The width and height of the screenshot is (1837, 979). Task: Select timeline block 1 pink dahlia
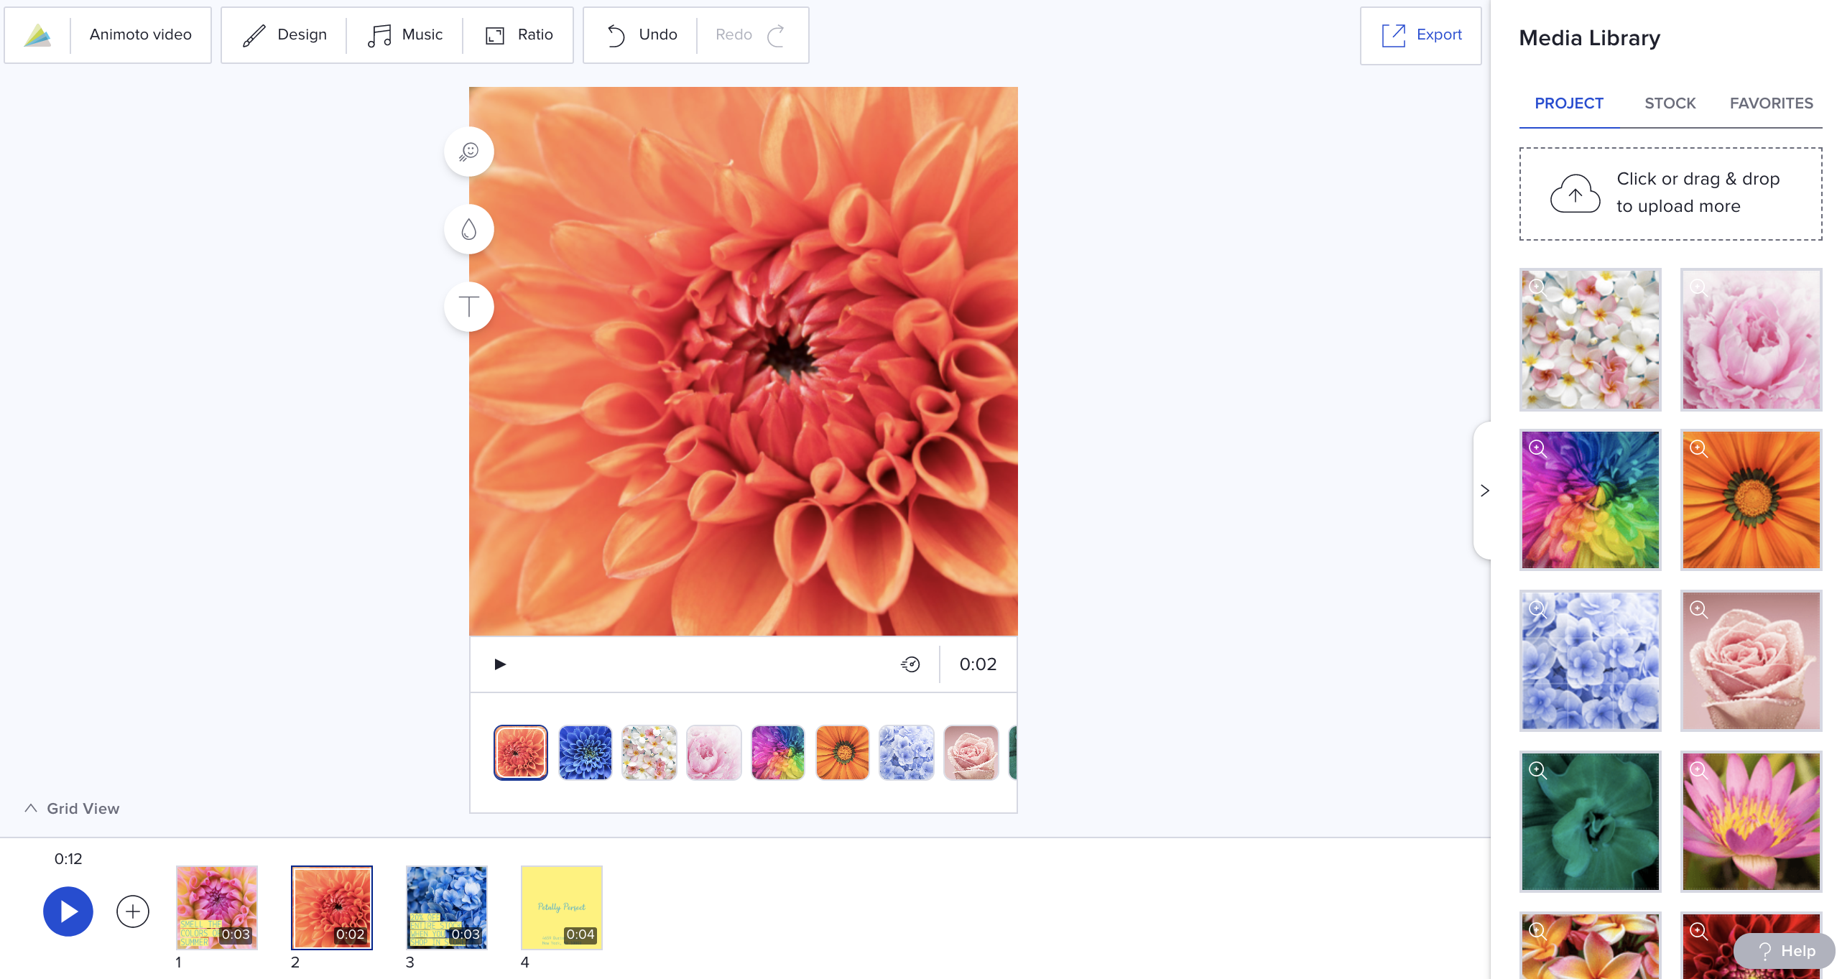(217, 908)
